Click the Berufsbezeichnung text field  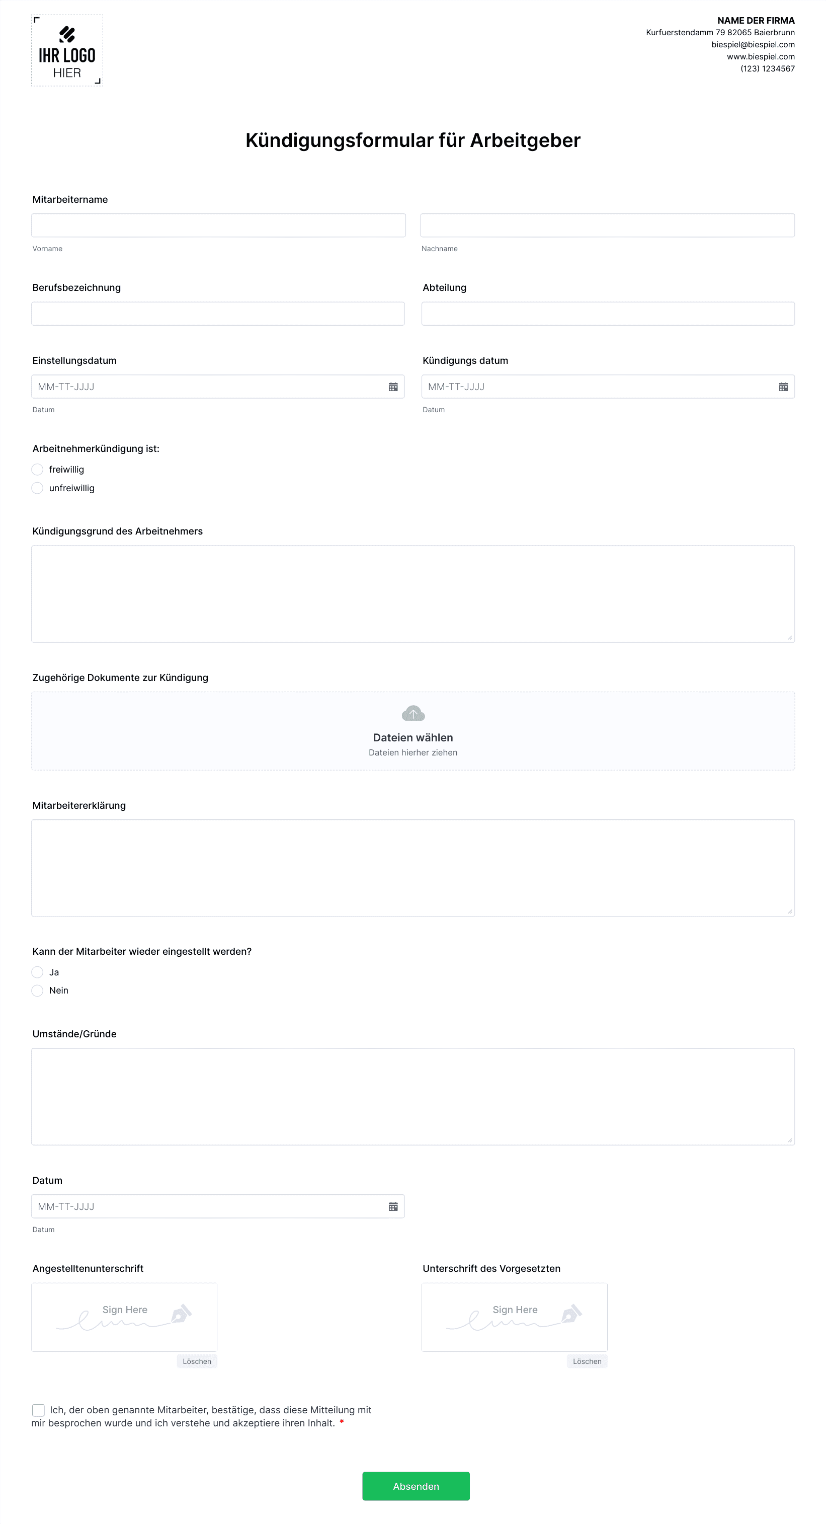click(x=218, y=314)
